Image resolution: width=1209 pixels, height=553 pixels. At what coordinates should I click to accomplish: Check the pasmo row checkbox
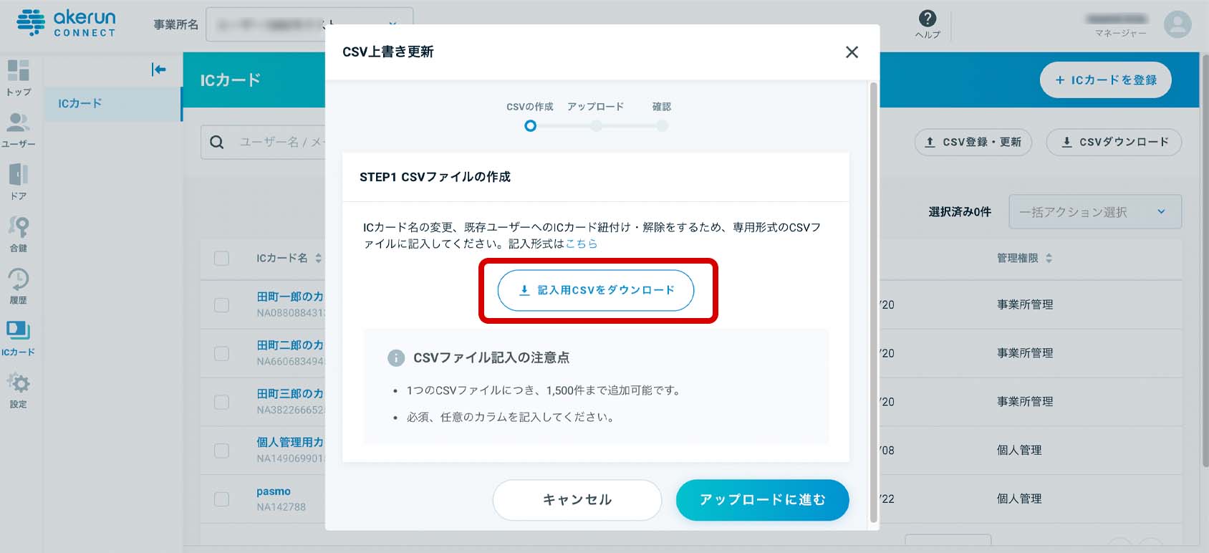[x=222, y=499]
